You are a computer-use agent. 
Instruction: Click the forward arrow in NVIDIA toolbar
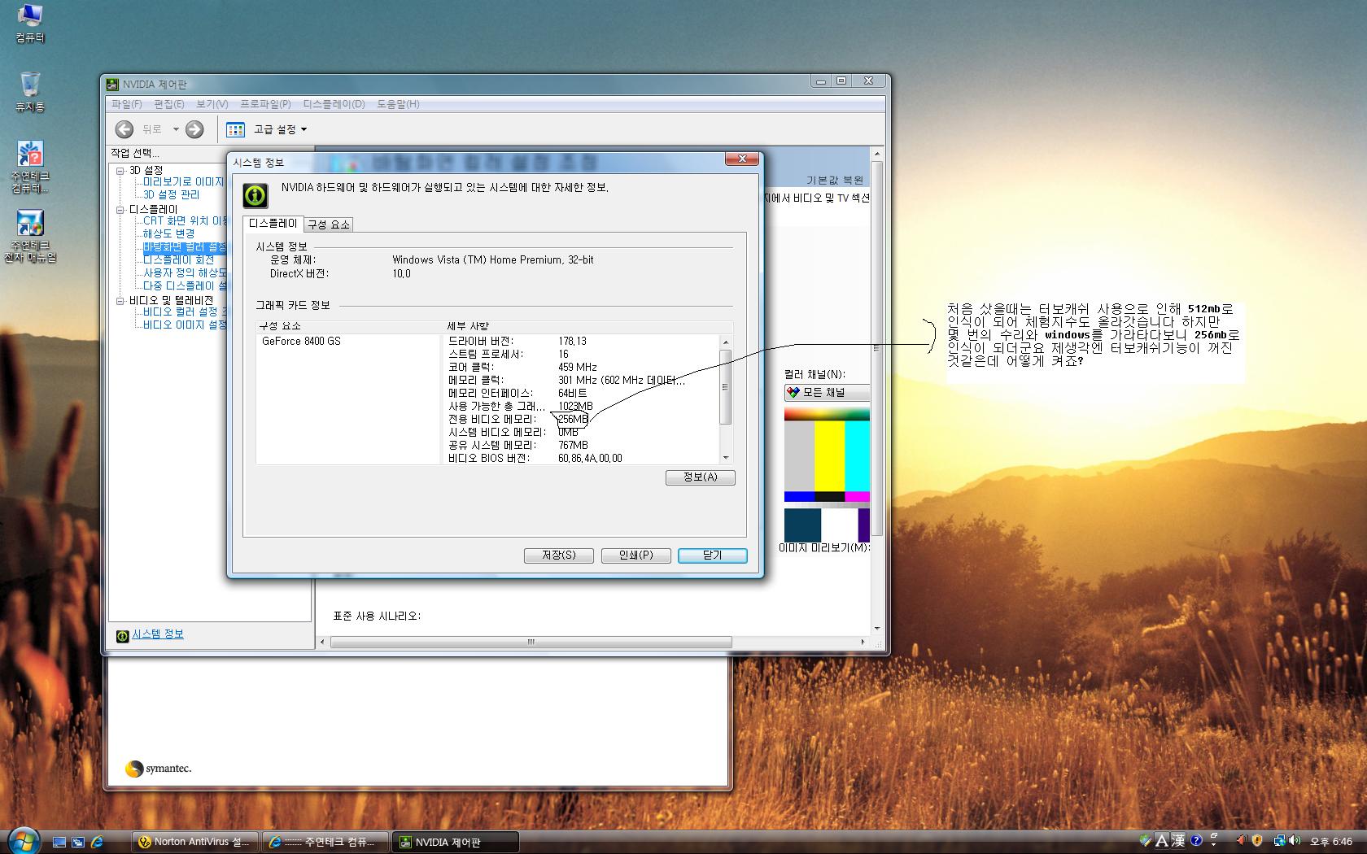[x=194, y=129]
